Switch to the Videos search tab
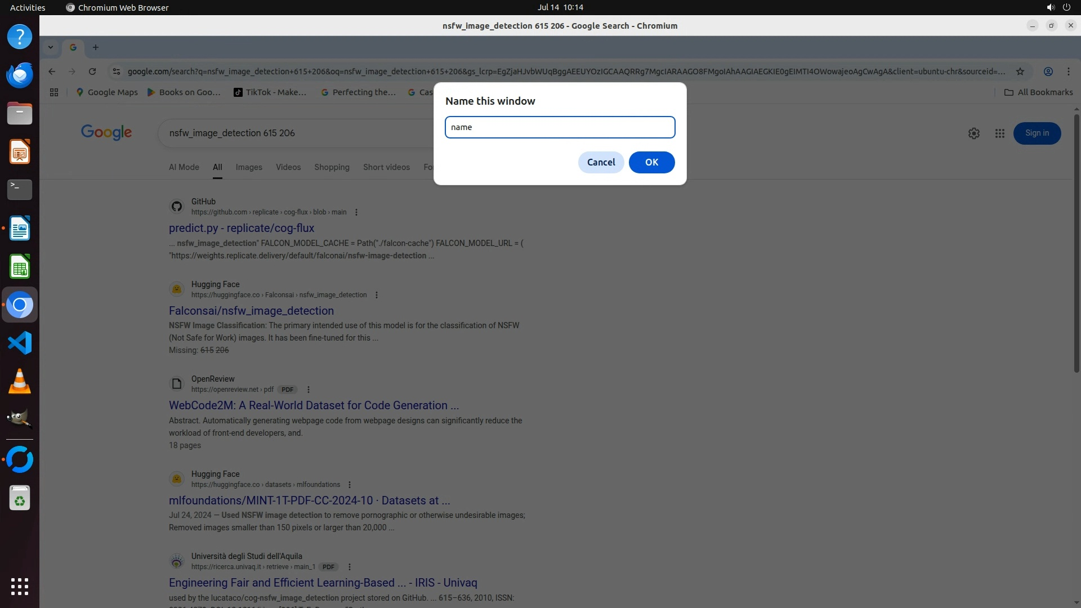Image resolution: width=1081 pixels, height=608 pixels. [288, 167]
